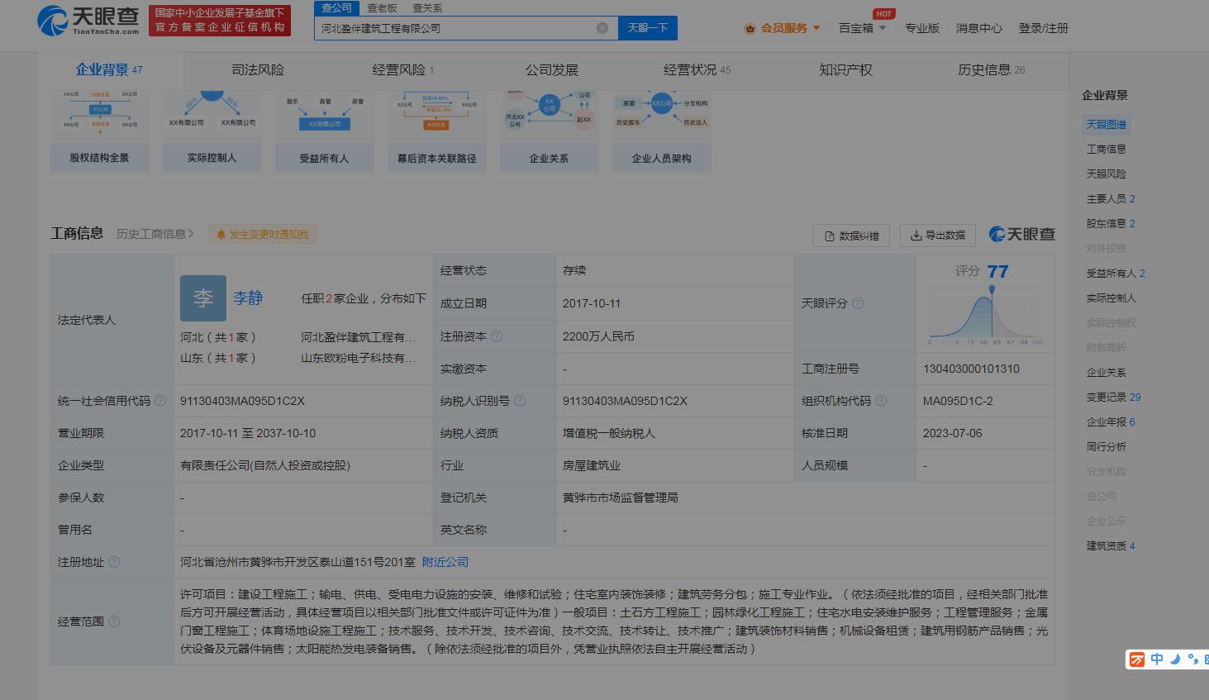
Task: Open the Tianyancha logo homepage
Action: 88,20
